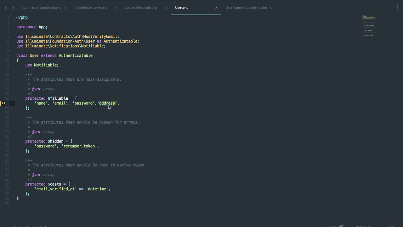Screen dimensions: 403x227
Task: Close the UserRequestUpdateInfo.php tab
Action: pos(271,8)
